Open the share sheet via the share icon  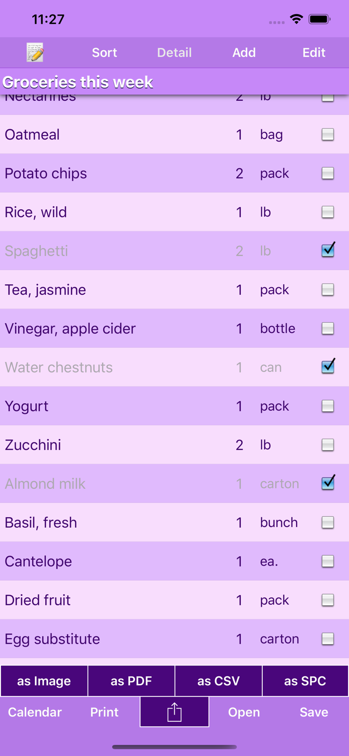pyautogui.click(x=174, y=712)
